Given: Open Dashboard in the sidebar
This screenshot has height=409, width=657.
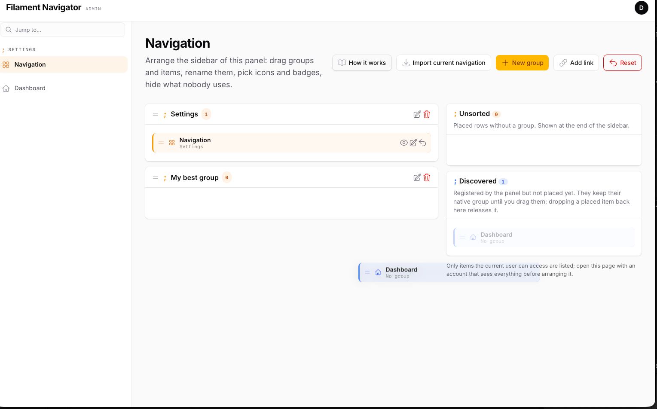Looking at the screenshot, I should point(64,88).
